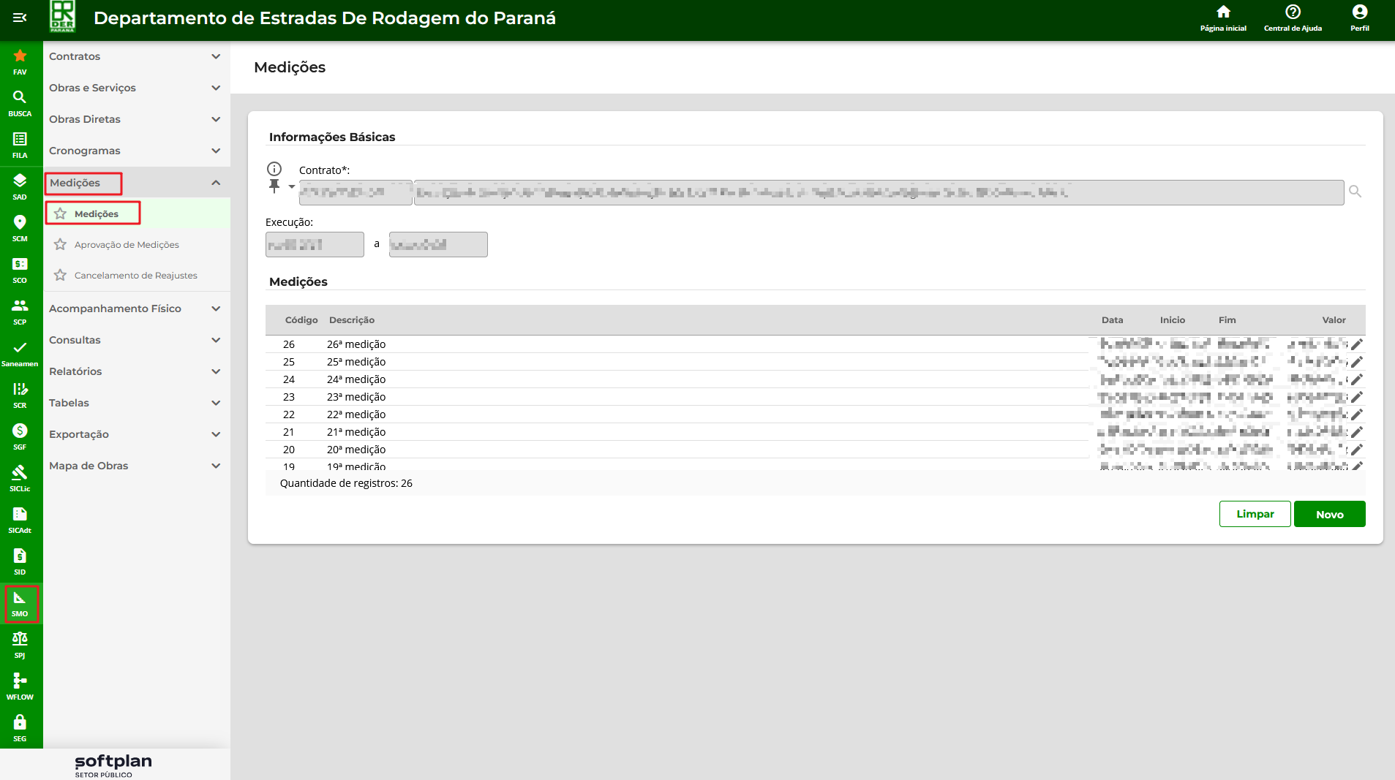The height and width of the screenshot is (780, 1395).
Task: Click the Execução start date field
Action: coord(315,245)
